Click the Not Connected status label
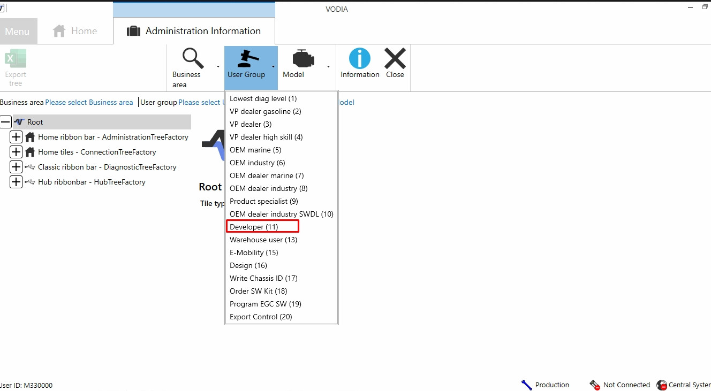 [x=626, y=385]
